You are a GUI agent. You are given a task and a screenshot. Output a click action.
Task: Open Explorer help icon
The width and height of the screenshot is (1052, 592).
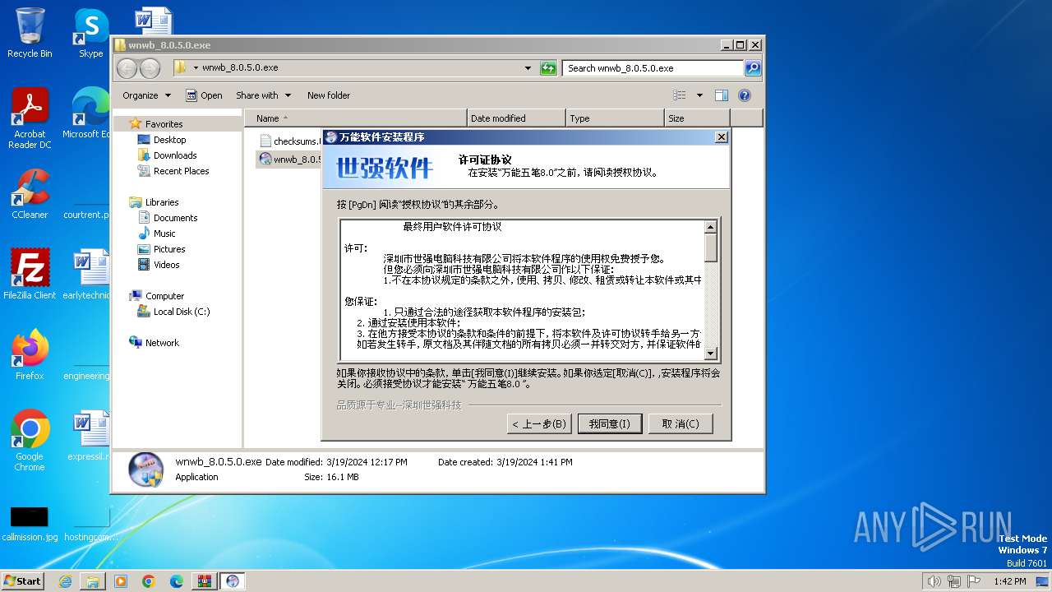pos(745,95)
